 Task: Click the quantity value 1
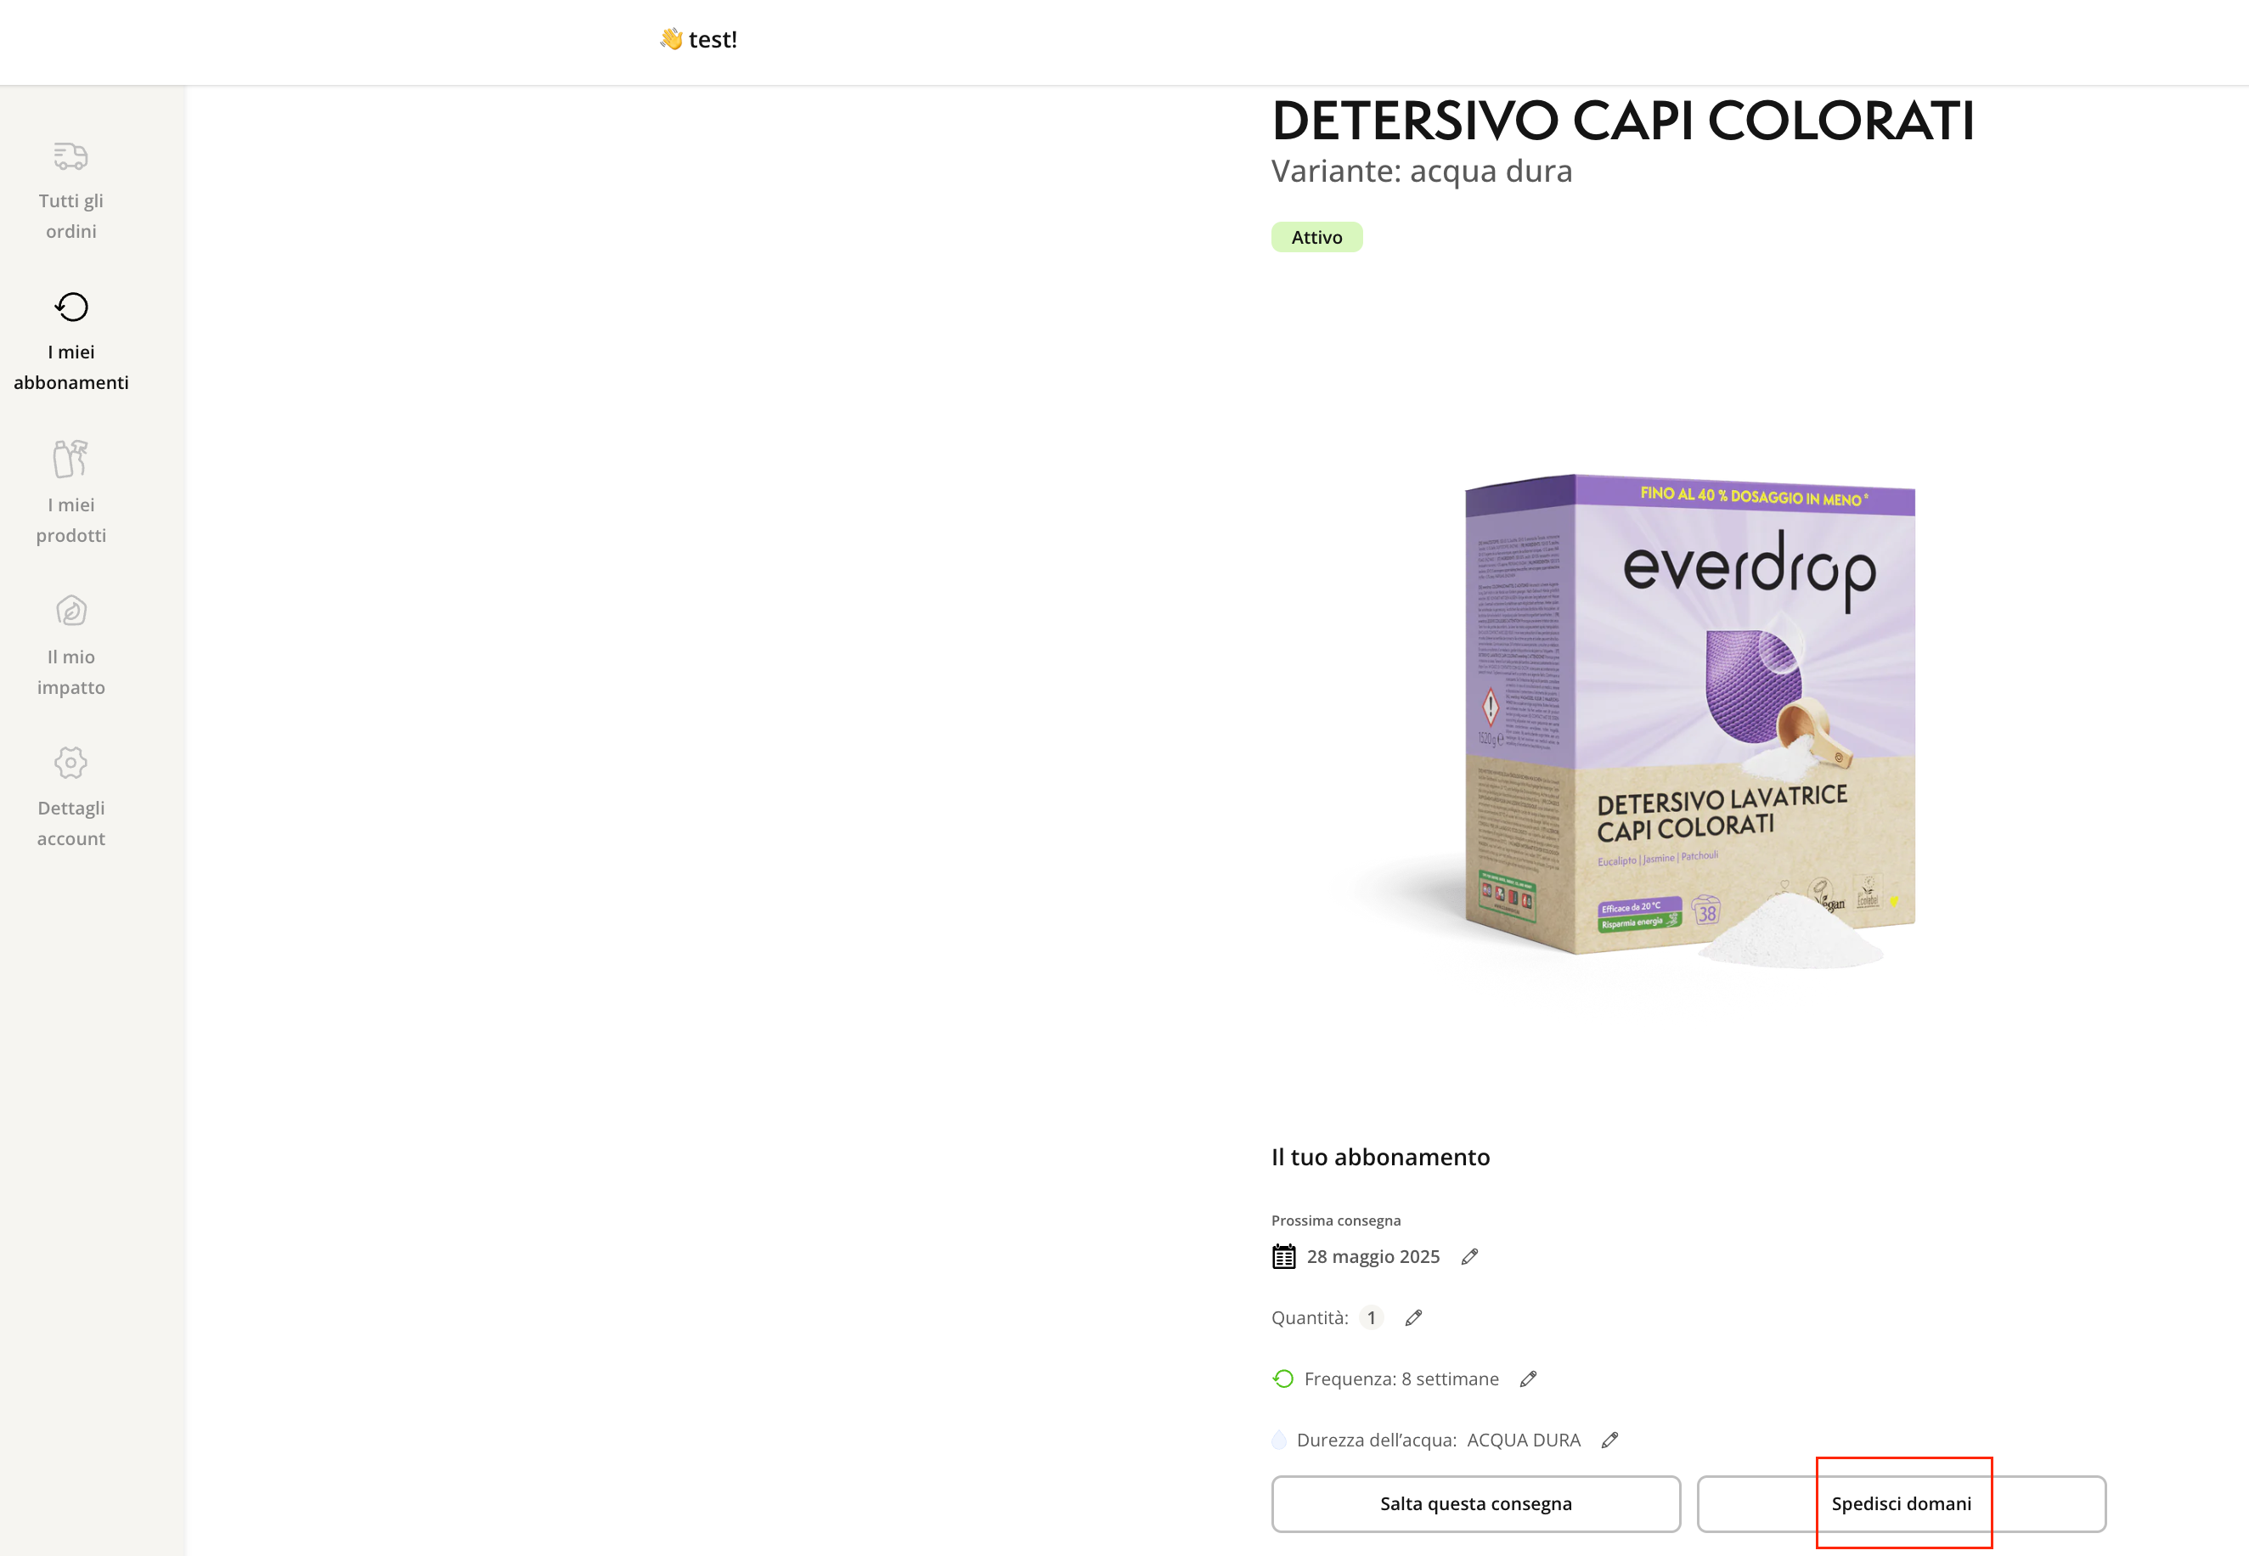pos(1371,1318)
